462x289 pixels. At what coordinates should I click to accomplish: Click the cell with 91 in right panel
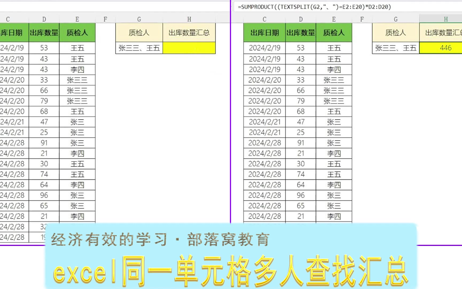click(301, 143)
